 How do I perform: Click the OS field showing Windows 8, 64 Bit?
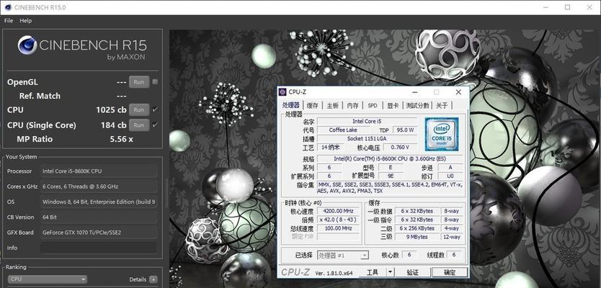click(x=99, y=202)
